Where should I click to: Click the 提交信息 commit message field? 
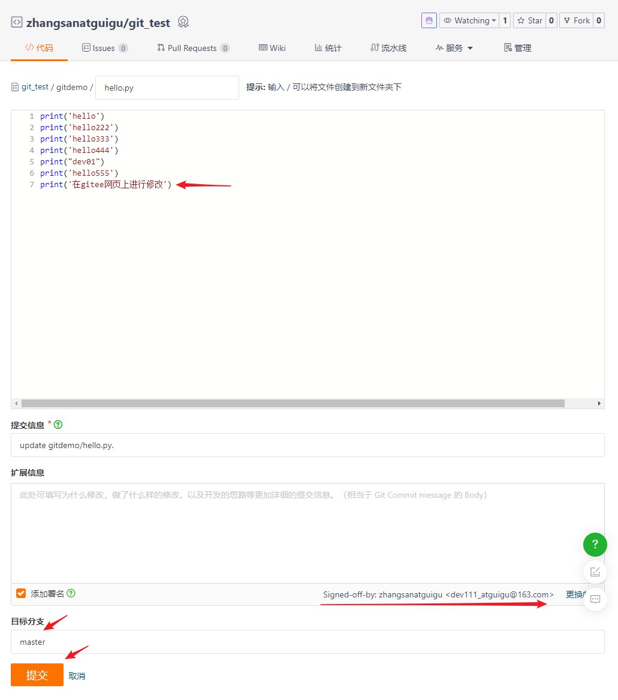point(308,445)
